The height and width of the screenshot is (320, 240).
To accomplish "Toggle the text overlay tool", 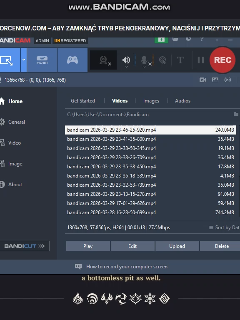I will (x=180, y=60).
